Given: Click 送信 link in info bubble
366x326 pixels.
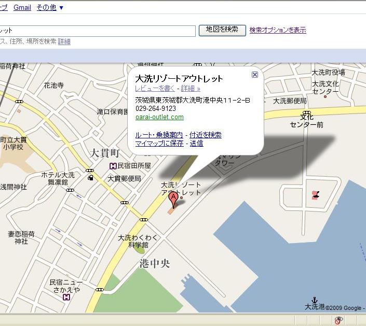Looking at the screenshot, I should point(196,143).
